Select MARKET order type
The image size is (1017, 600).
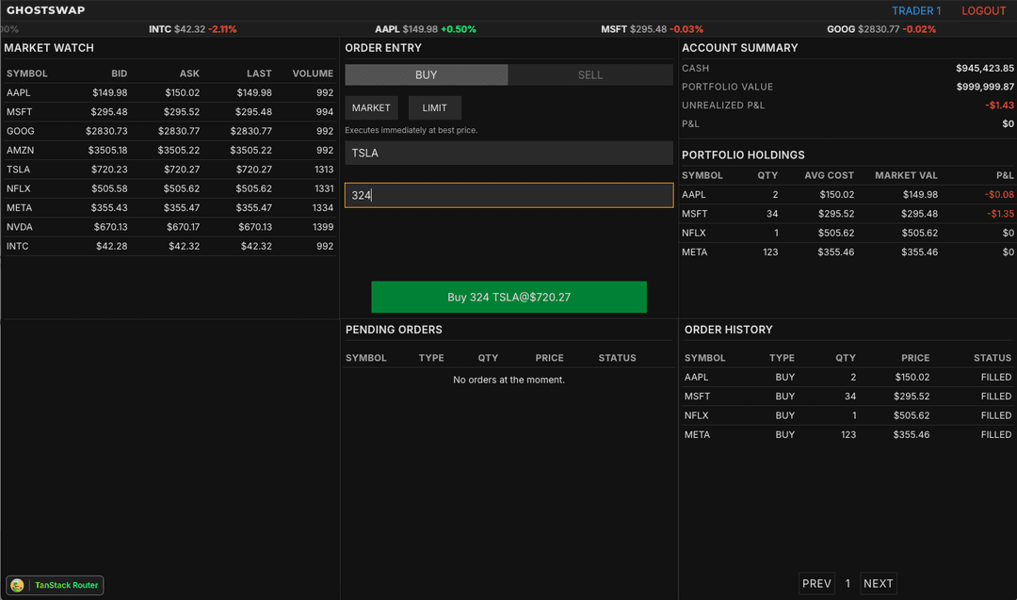pos(371,107)
